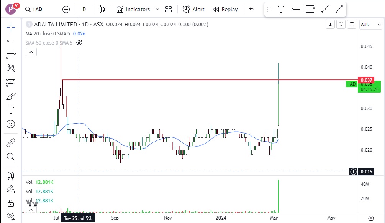Open the candlestick chart type selector
The height and width of the screenshot is (223, 385).
click(x=102, y=9)
